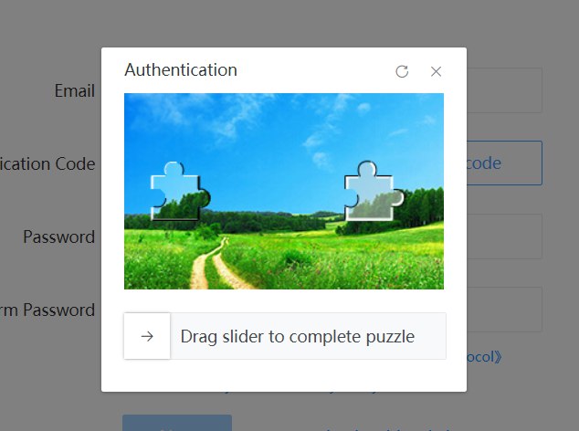
Task: Refresh the captcha puzzle image
Action: click(x=402, y=71)
